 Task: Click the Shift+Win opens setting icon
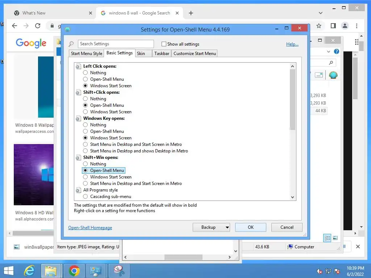tap(78, 158)
